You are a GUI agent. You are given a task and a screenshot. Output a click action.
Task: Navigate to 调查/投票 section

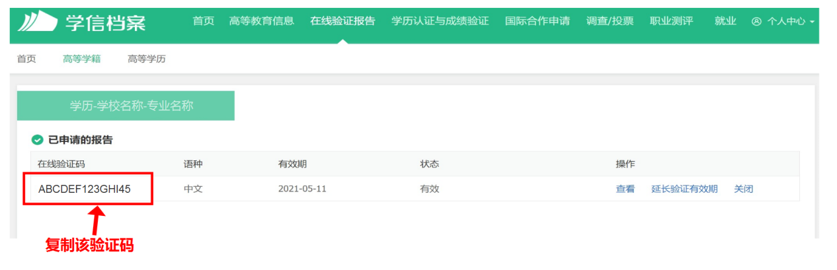610,21
